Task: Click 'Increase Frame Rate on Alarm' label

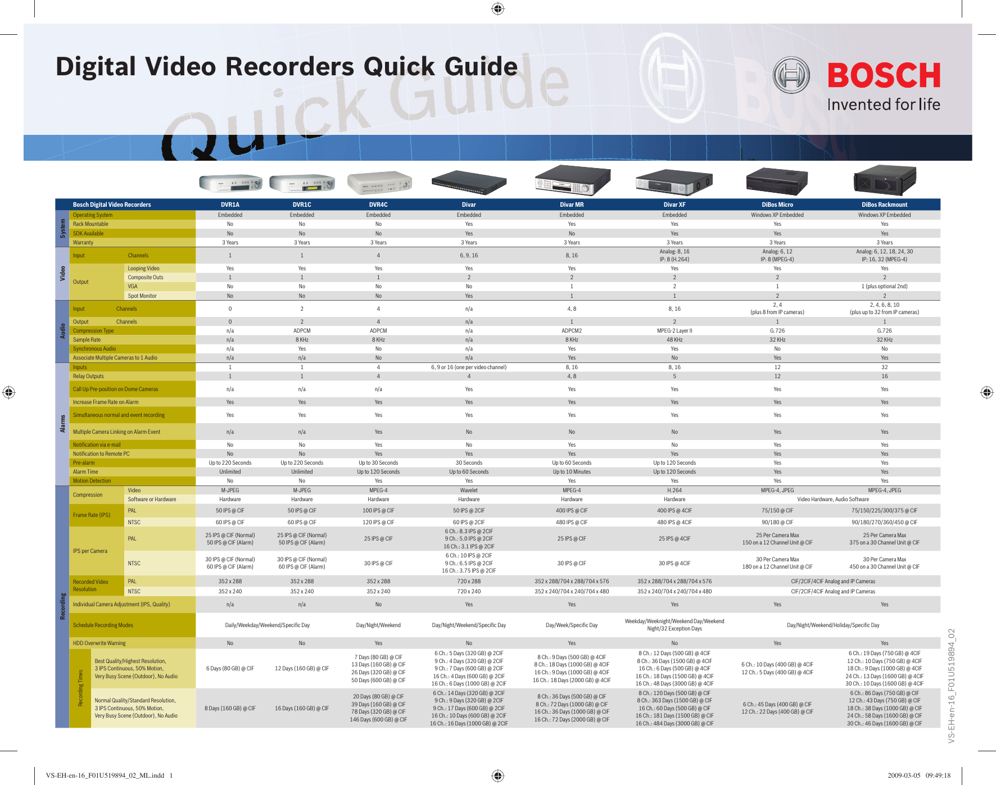Action: (x=106, y=402)
